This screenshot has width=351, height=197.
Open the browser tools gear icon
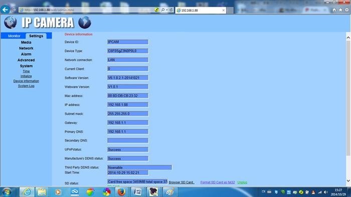point(347,10)
